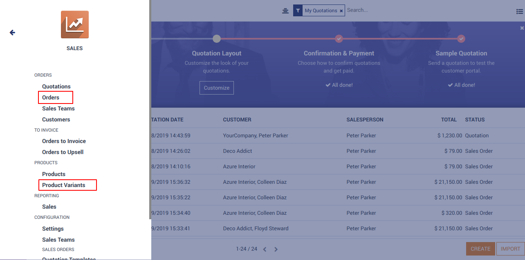This screenshot has width=525, height=260.
Task: Sort by the Total column header
Action: (449, 120)
